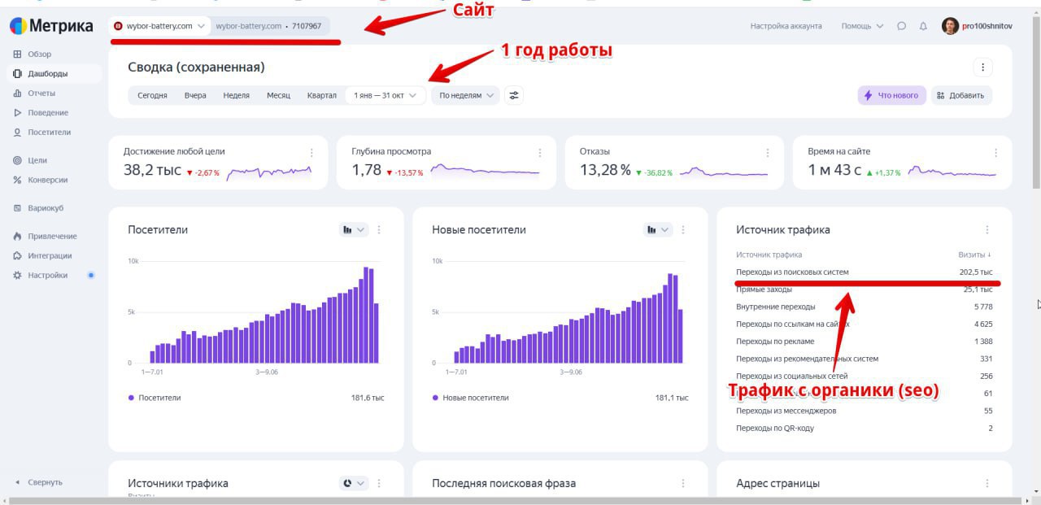
Task: Open the Обзор section icon
Action: click(x=17, y=54)
